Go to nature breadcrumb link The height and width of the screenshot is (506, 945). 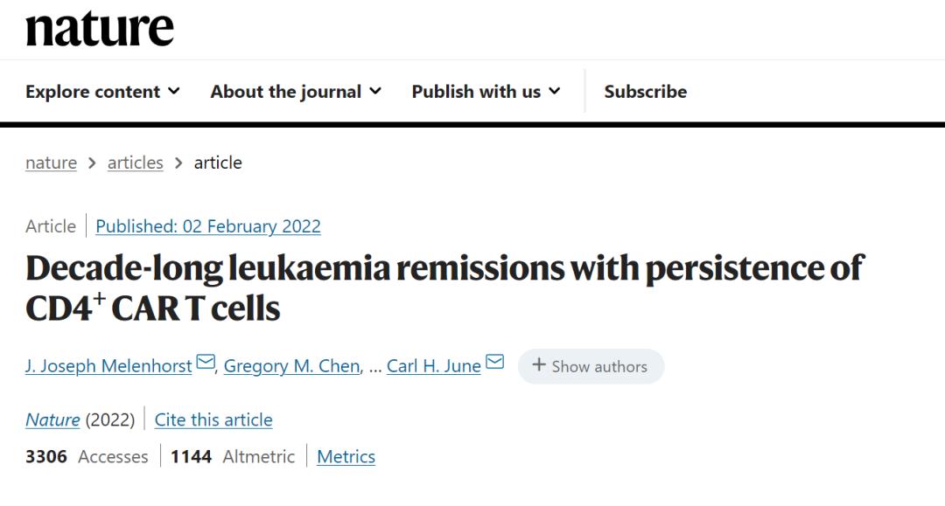coord(52,163)
